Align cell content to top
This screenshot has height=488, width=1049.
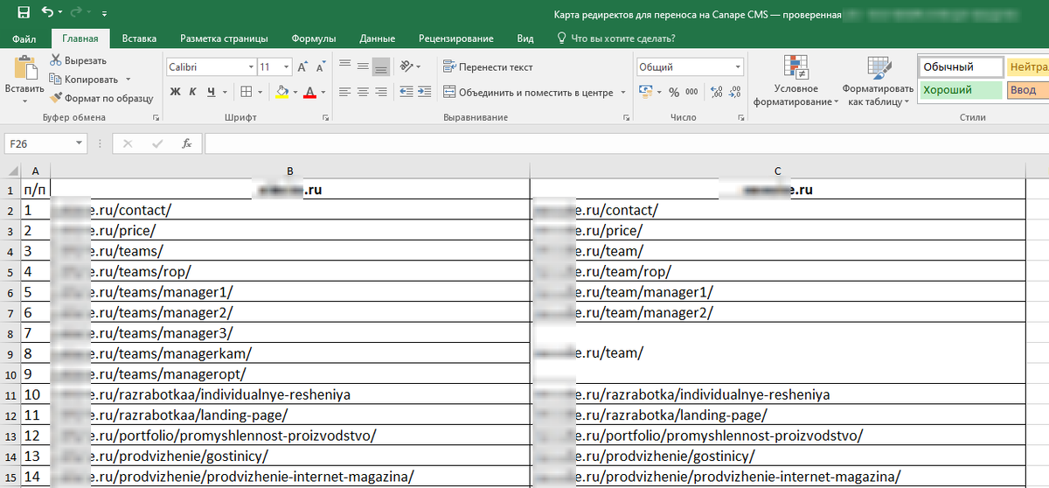click(344, 66)
